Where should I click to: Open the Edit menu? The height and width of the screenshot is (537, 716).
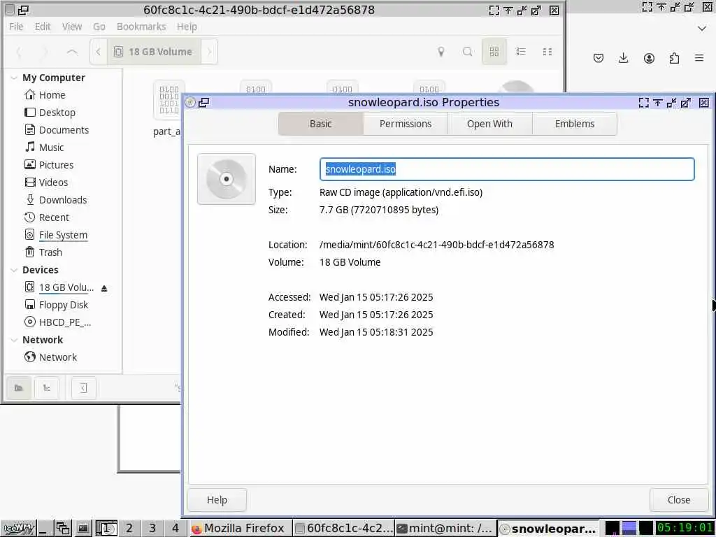tap(43, 27)
